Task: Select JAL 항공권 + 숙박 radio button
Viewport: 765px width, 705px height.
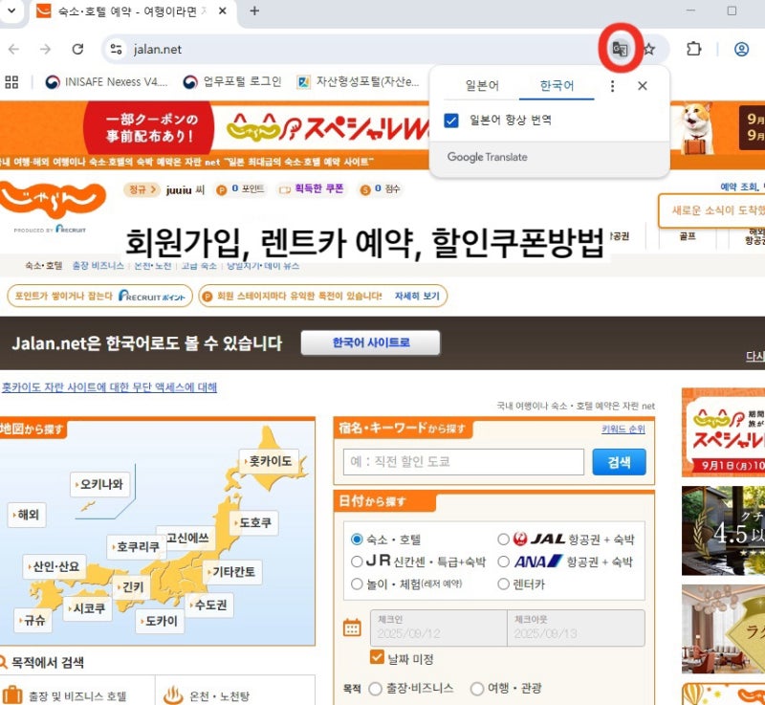Action: coord(503,540)
